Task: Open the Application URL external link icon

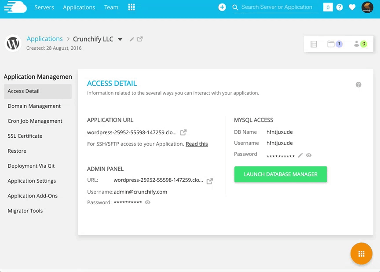Action: pos(183,132)
